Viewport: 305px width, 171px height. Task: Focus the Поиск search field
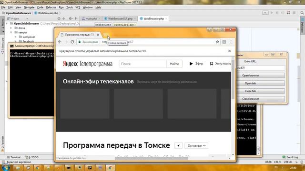click(142, 64)
